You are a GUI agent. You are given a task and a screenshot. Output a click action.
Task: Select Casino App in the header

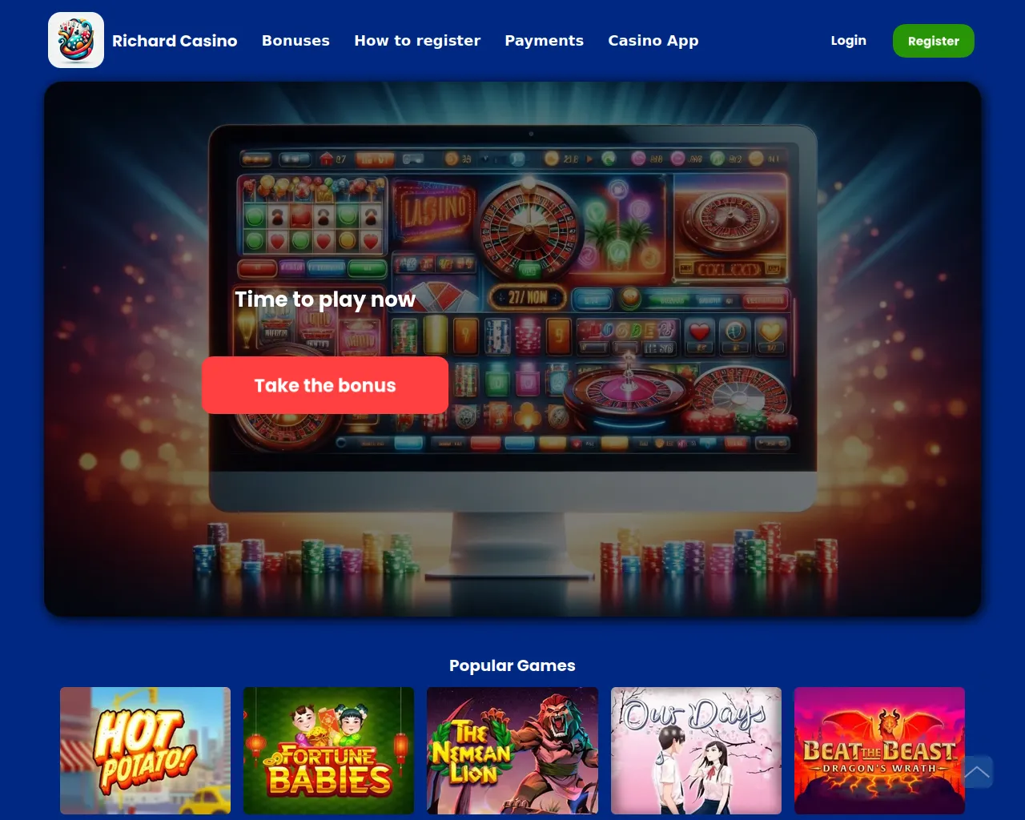pyautogui.click(x=653, y=40)
